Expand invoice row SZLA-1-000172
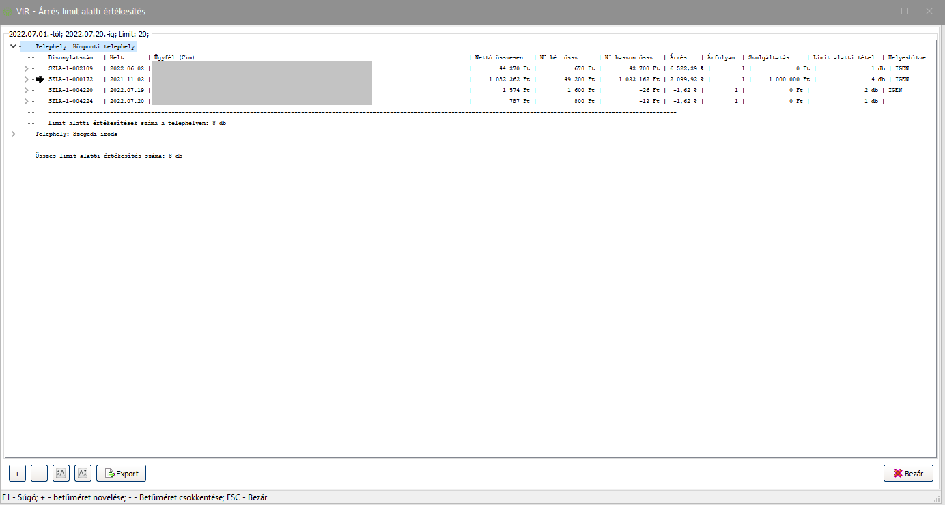Image resolution: width=945 pixels, height=505 pixels. pyautogui.click(x=27, y=79)
